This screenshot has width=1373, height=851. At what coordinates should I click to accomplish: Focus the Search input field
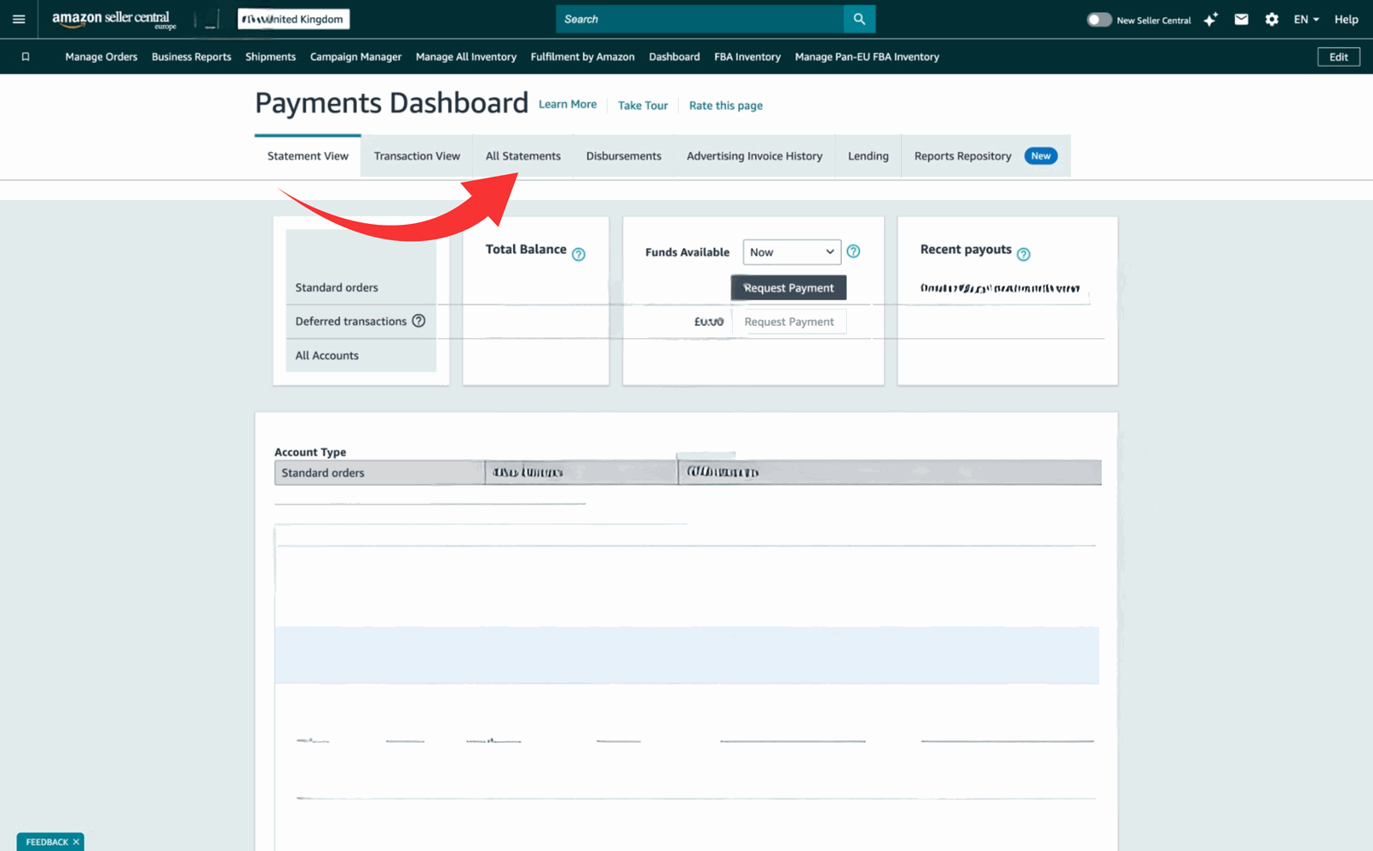699,19
